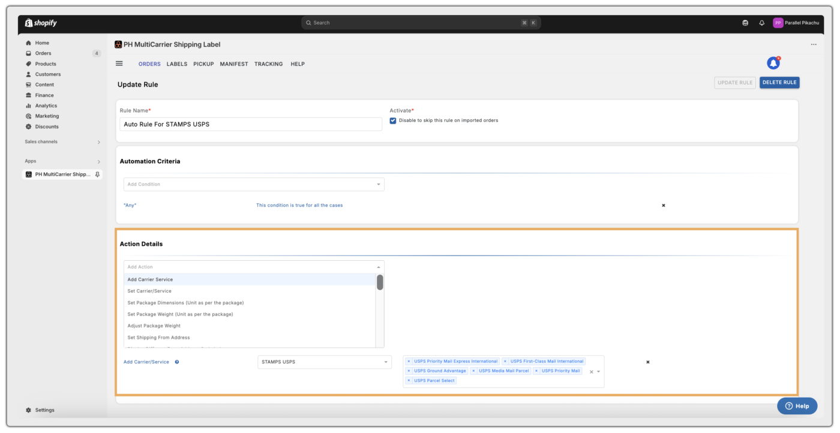Switch to the LABELS tab

click(177, 64)
